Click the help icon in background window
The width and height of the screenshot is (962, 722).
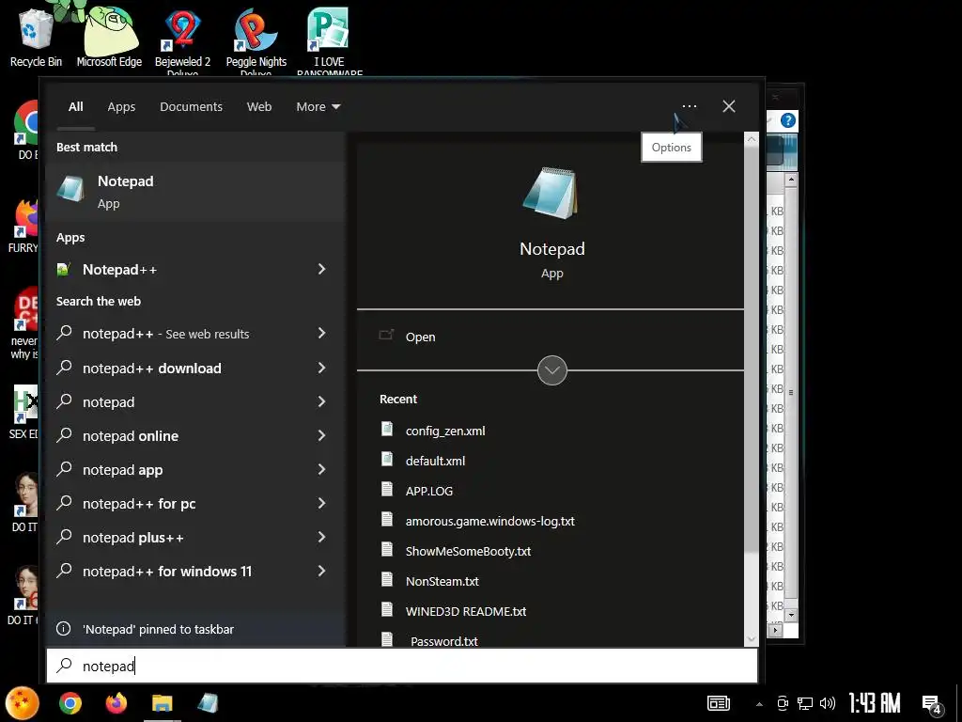(788, 120)
